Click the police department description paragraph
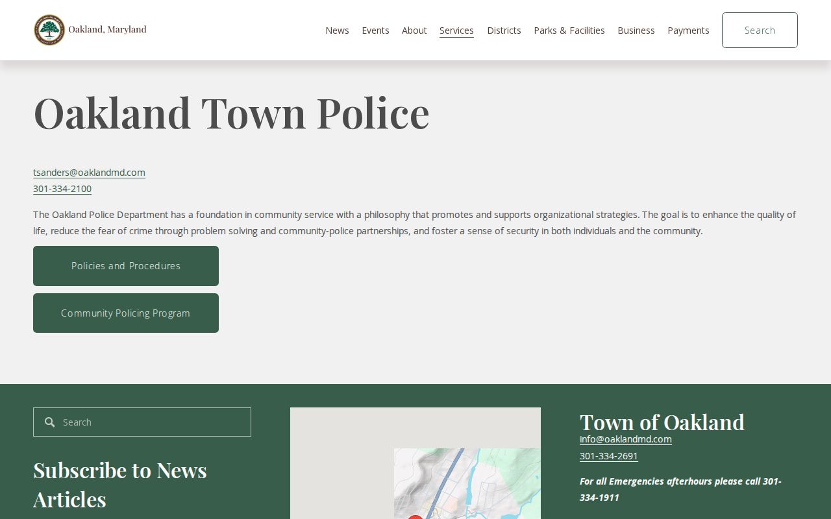 414,223
